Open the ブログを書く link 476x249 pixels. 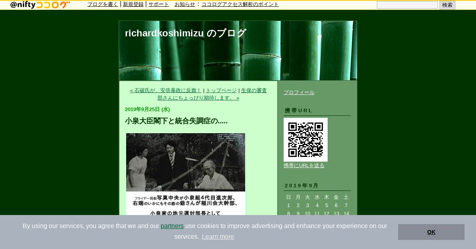tap(103, 4)
